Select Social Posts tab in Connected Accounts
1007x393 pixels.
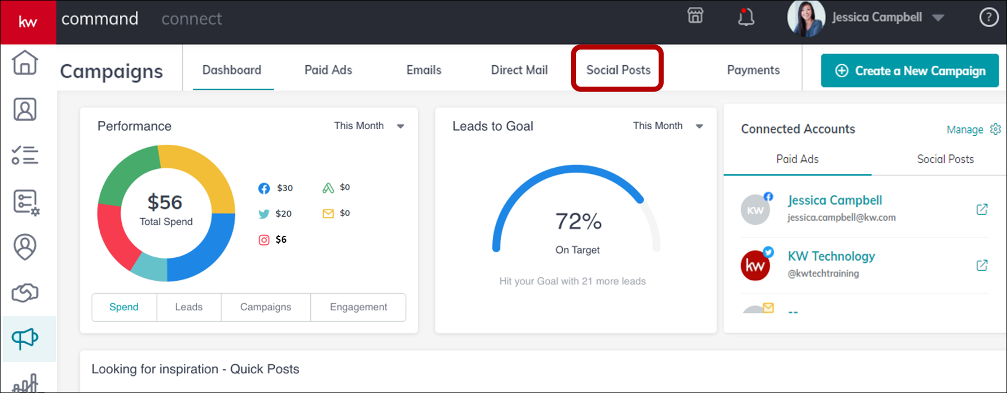(945, 159)
